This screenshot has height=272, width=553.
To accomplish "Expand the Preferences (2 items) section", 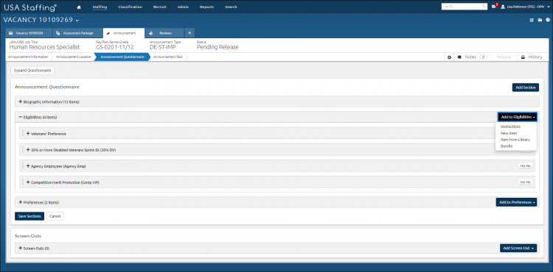I will (x=20, y=202).
